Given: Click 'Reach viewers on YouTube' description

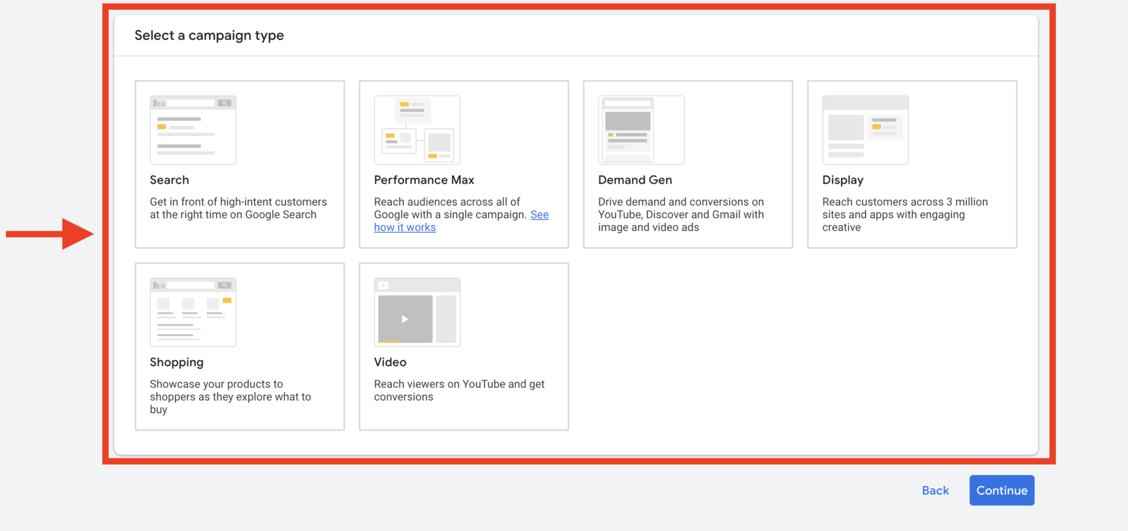Looking at the screenshot, I should [459, 391].
